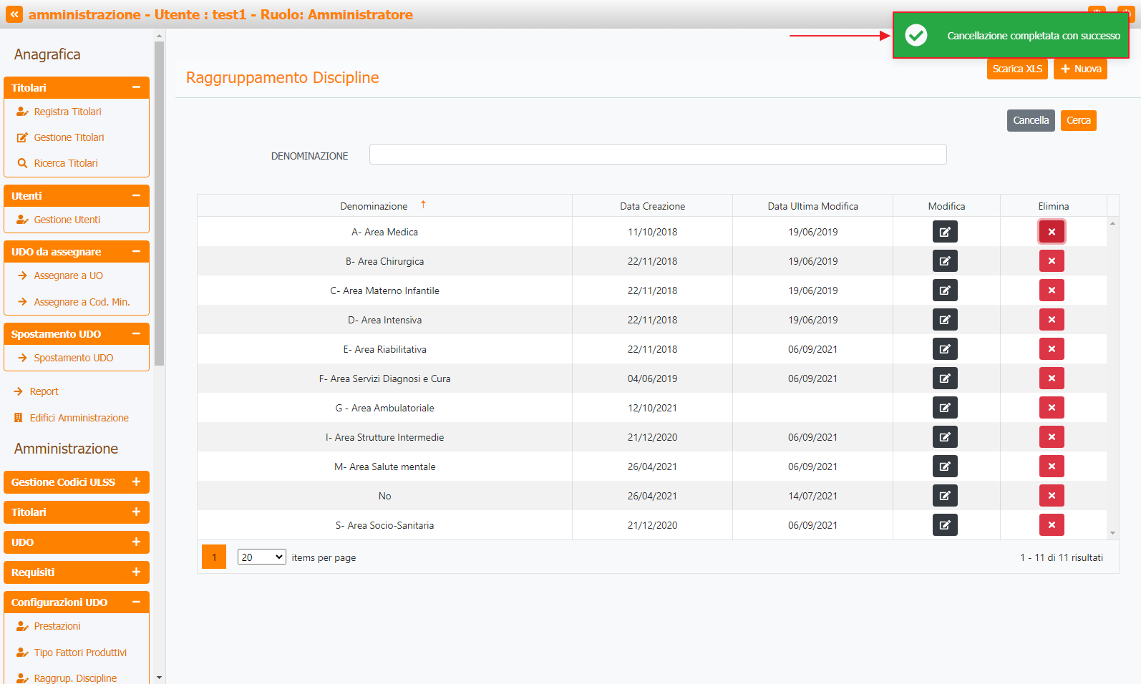This screenshot has height=684, width=1141.
Task: Collapse the Titolari section in Anagrafica
Action: point(136,87)
